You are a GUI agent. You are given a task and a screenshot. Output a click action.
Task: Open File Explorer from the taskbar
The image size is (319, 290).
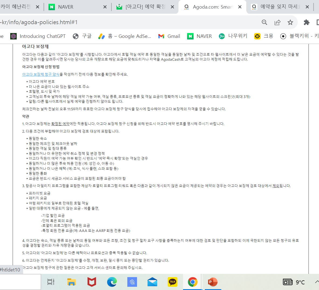(x=71, y=282)
